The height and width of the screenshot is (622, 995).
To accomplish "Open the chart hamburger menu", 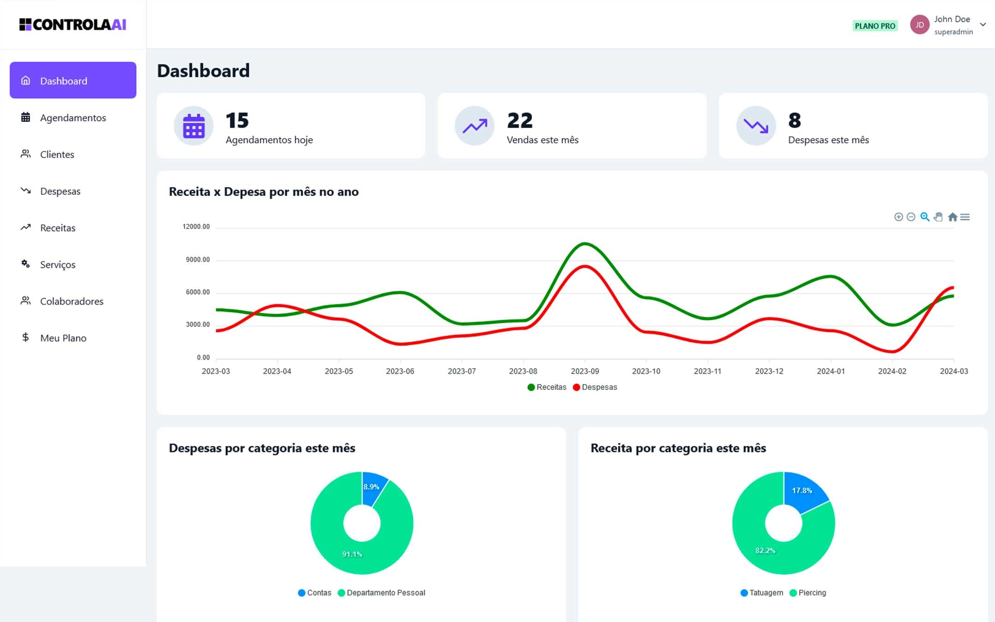I will tap(965, 217).
